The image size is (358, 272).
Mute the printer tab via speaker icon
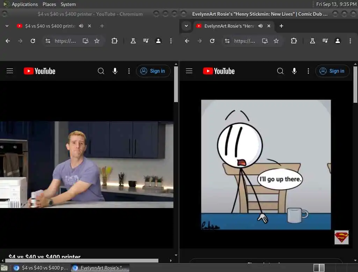click(81, 26)
